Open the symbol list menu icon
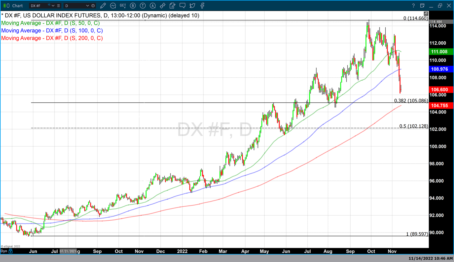The height and width of the screenshot is (262, 454). tap(59, 6)
